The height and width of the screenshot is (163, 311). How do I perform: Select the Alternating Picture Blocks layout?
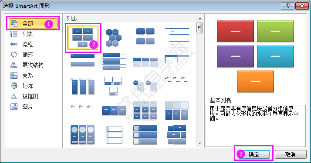(x=177, y=135)
